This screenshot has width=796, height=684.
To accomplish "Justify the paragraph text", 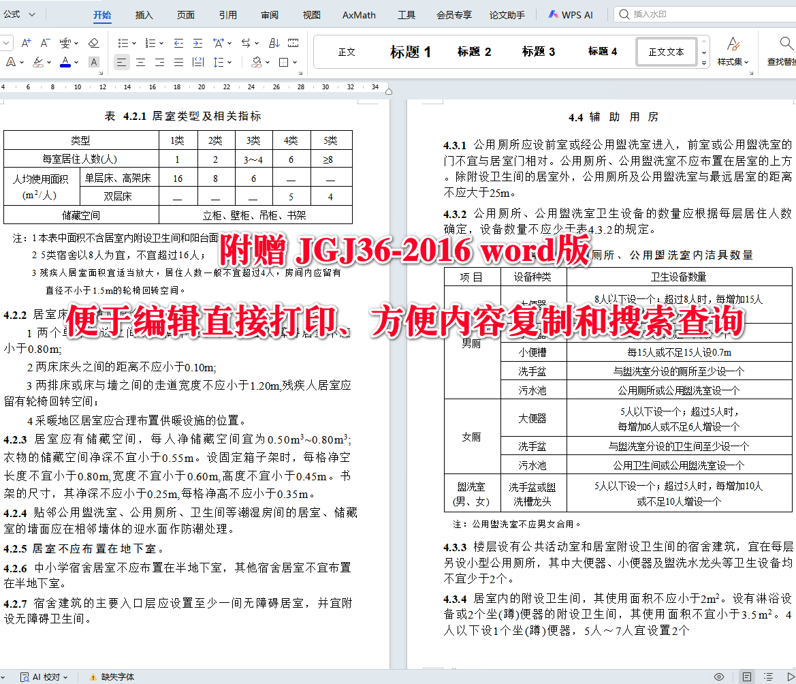I will 178,63.
